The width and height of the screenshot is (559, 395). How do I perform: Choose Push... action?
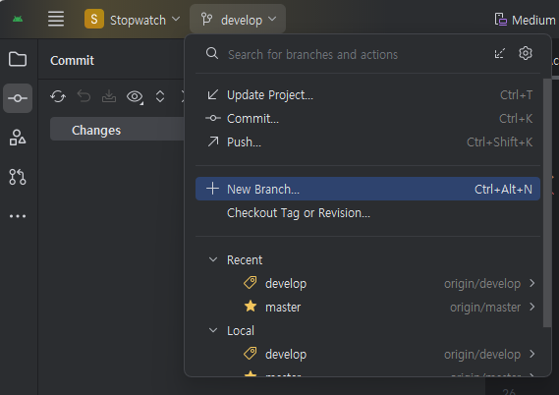[x=367, y=141]
